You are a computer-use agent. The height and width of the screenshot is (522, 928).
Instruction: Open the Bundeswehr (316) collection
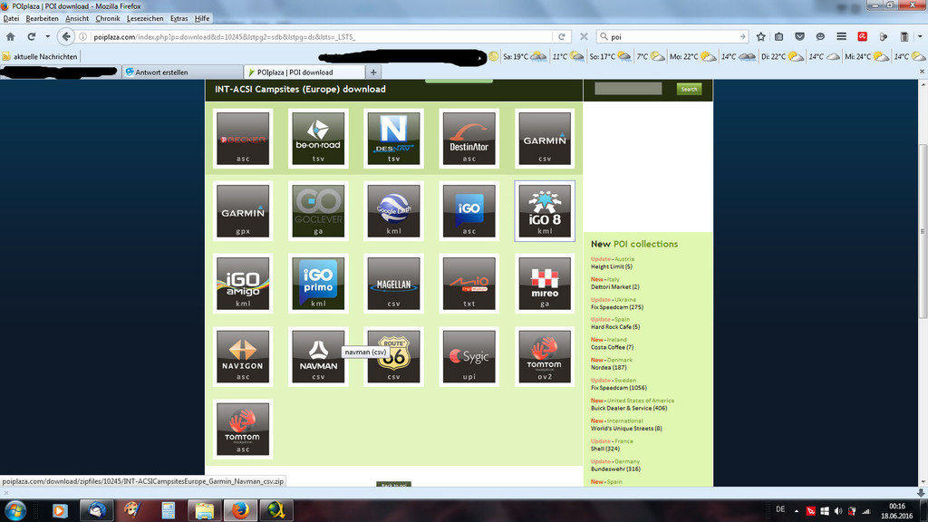(615, 469)
